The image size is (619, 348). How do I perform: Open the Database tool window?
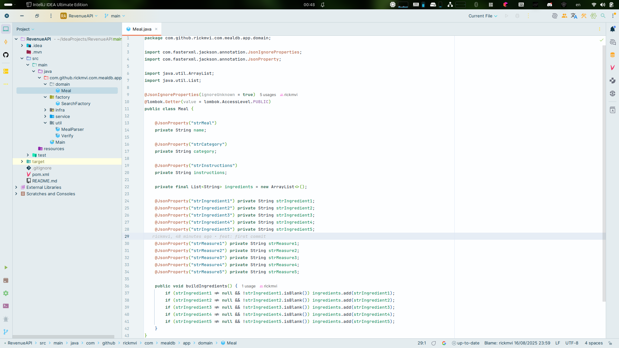pos(613,55)
